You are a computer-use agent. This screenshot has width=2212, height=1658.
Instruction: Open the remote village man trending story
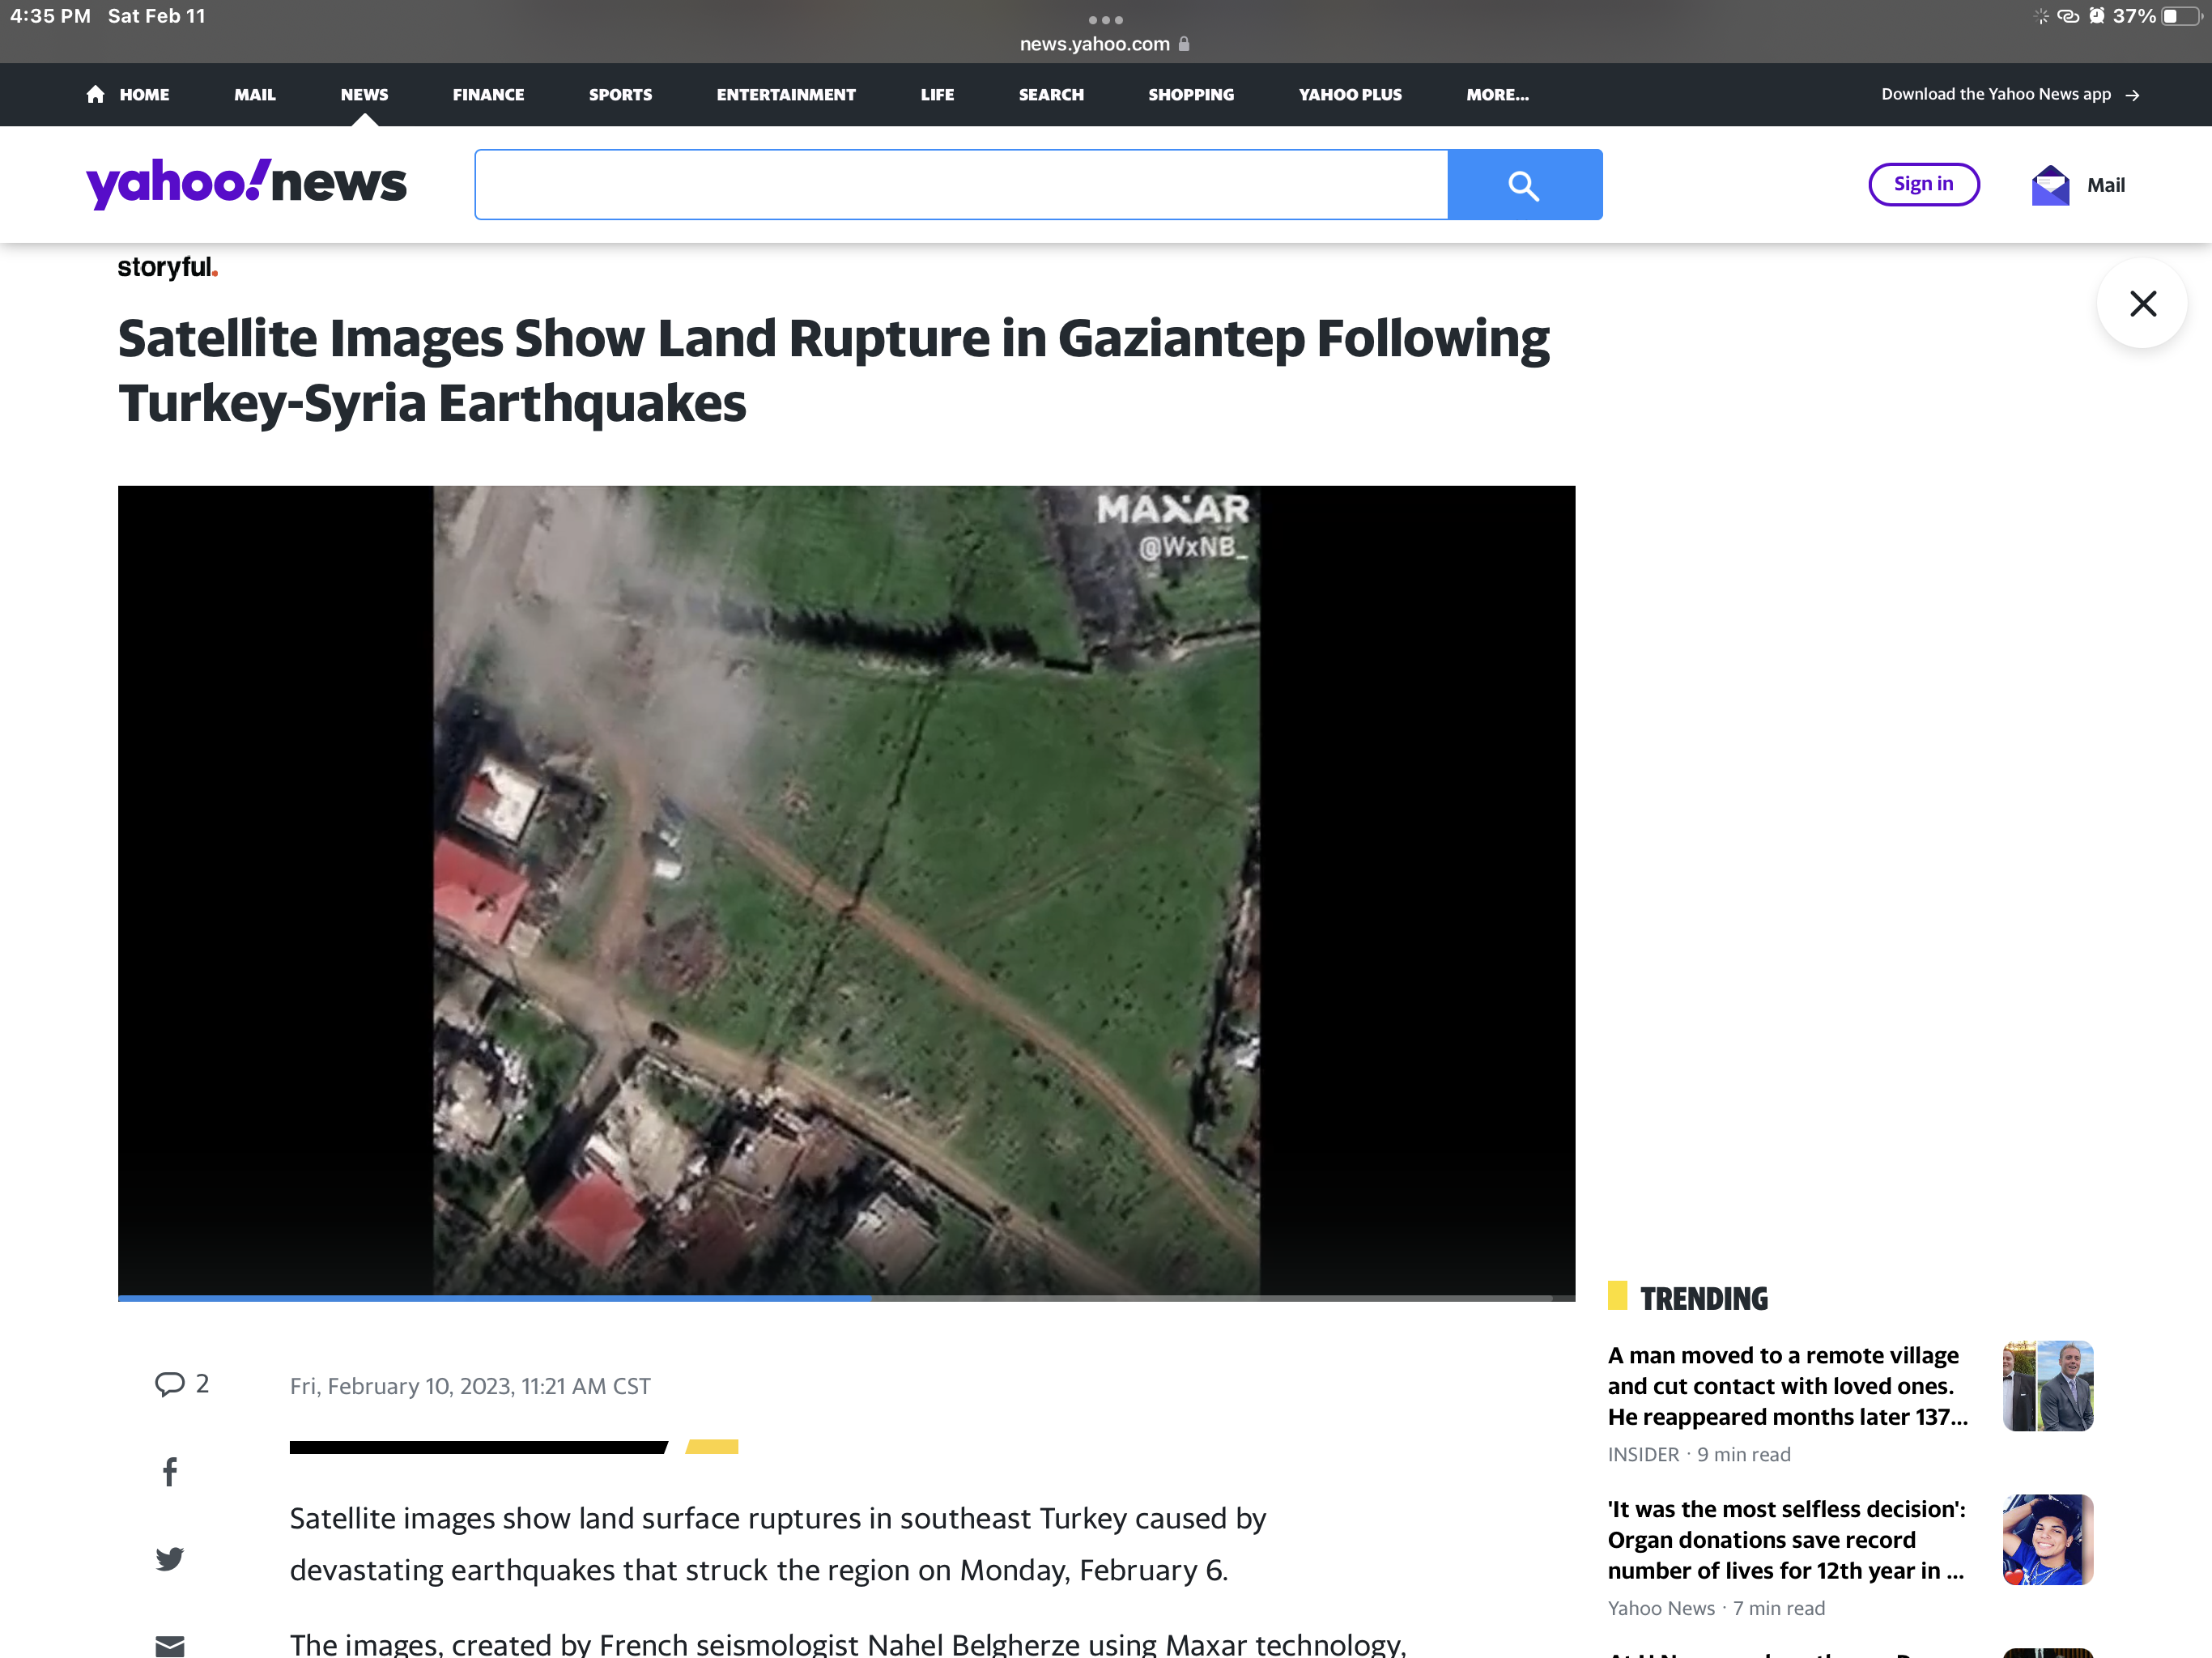(x=1787, y=1386)
